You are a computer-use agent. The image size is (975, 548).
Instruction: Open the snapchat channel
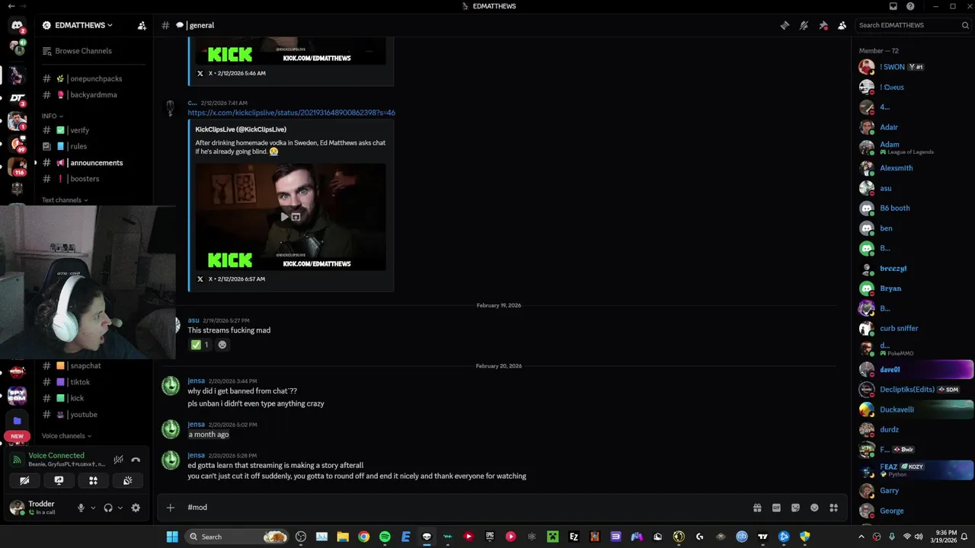[x=85, y=365]
